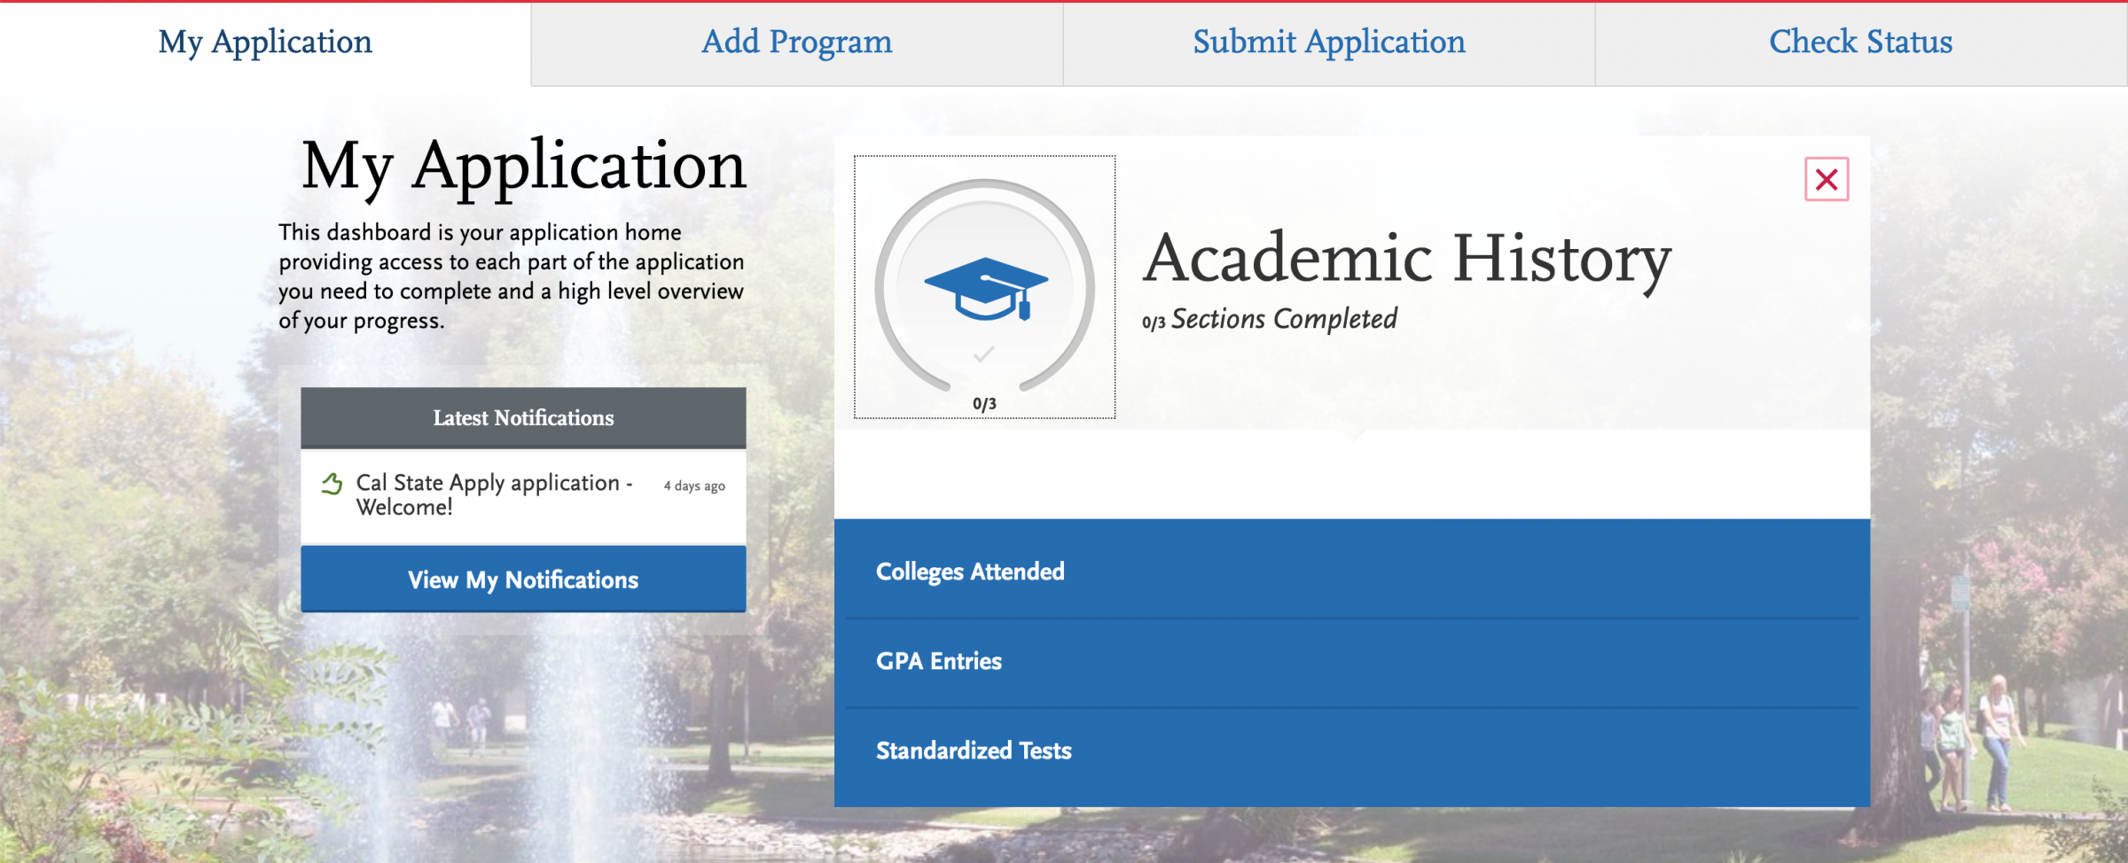This screenshot has height=863, width=2128.
Task: Open the Cal State Apply Welcome notification
Action: 493,494
